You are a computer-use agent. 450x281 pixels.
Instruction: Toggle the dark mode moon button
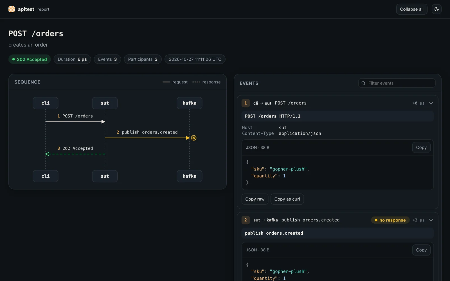(x=436, y=9)
